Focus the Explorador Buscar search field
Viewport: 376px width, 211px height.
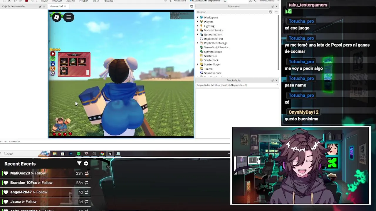[232, 12]
